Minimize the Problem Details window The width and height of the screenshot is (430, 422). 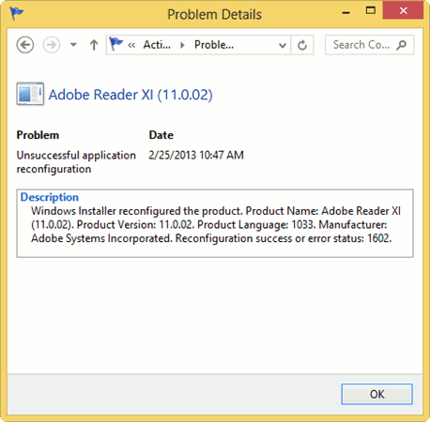click(x=346, y=13)
